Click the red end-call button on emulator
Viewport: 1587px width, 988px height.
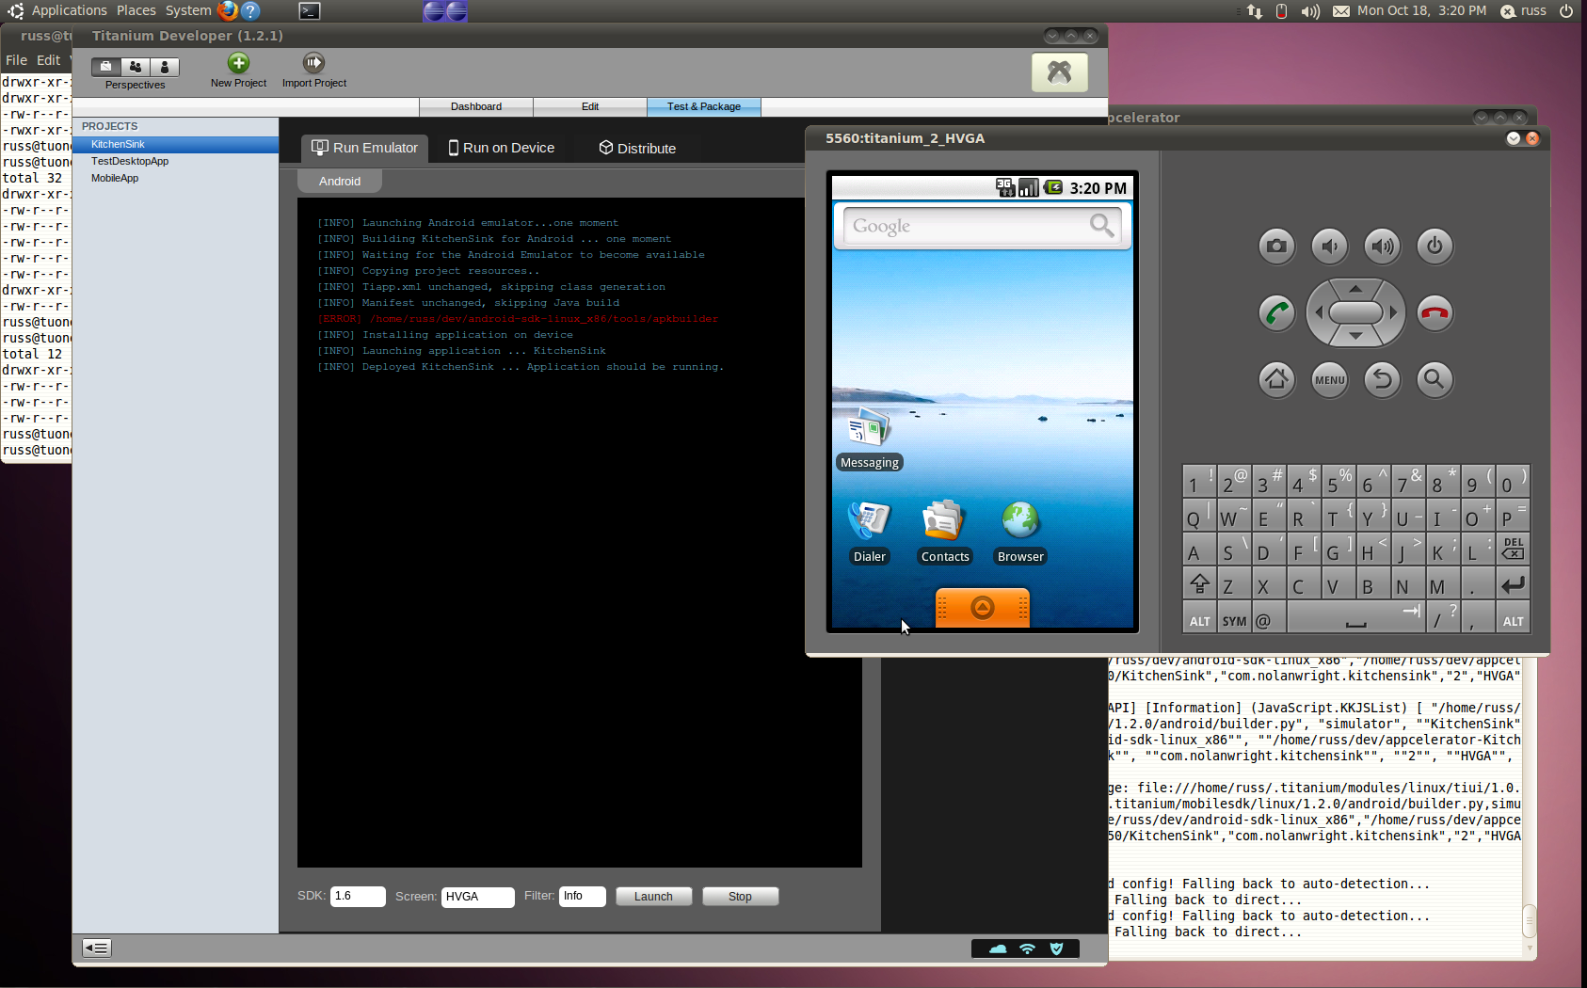click(x=1435, y=313)
